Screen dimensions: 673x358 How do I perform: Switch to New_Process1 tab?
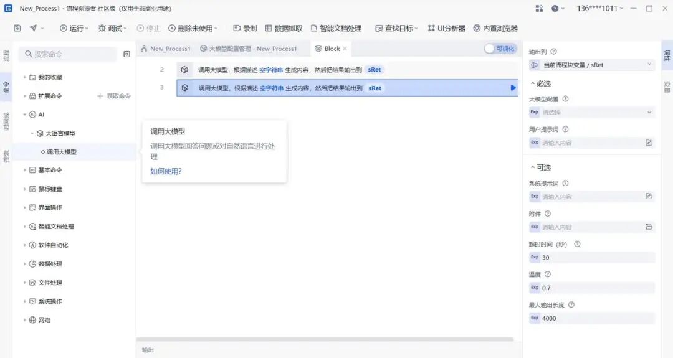click(x=166, y=49)
